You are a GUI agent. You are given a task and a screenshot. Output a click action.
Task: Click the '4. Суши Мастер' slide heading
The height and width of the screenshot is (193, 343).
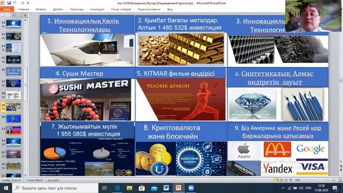pyautogui.click(x=79, y=73)
